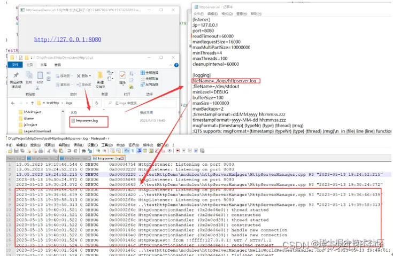Open the 语言(L) menu in Notepad++
Viewport: 393px width, 256px height.
[79, 145]
